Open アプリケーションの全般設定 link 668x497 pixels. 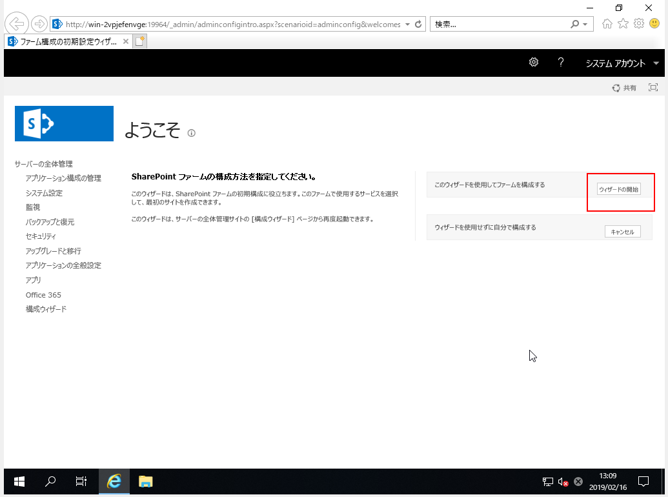(x=63, y=265)
